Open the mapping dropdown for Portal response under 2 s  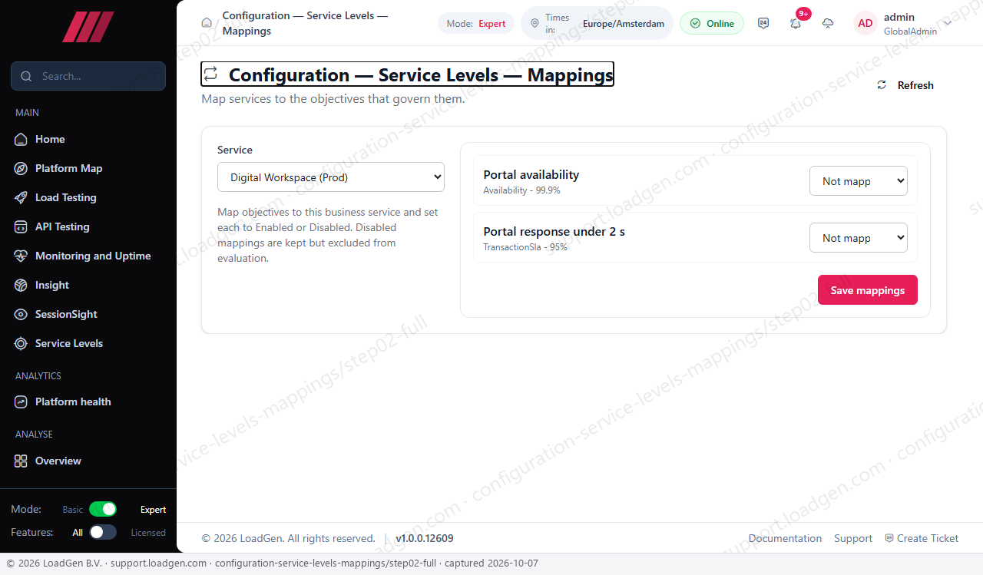coord(859,238)
